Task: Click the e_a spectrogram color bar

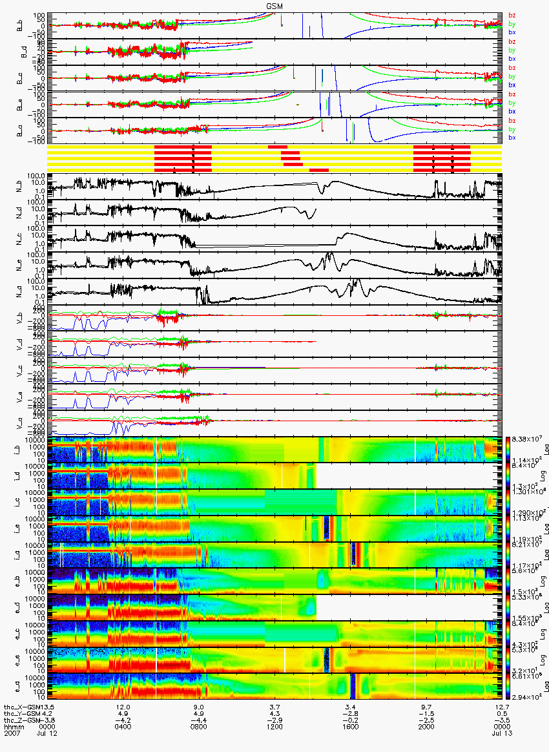Action: 507,687
